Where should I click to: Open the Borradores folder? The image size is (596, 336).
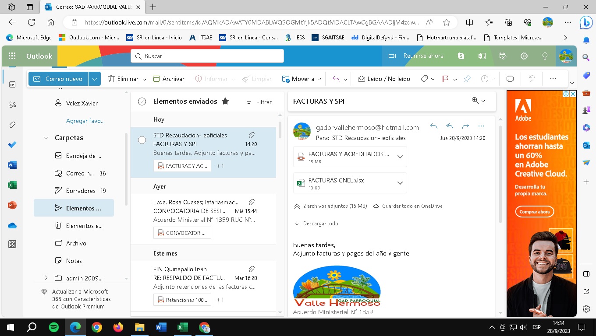[x=81, y=191]
